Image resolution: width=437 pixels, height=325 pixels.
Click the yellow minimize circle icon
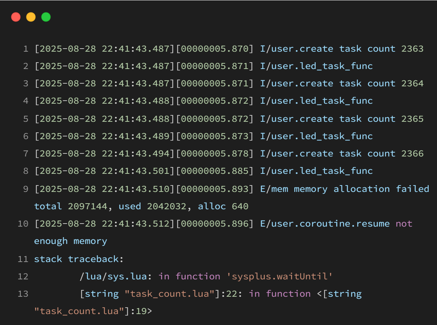(31, 17)
